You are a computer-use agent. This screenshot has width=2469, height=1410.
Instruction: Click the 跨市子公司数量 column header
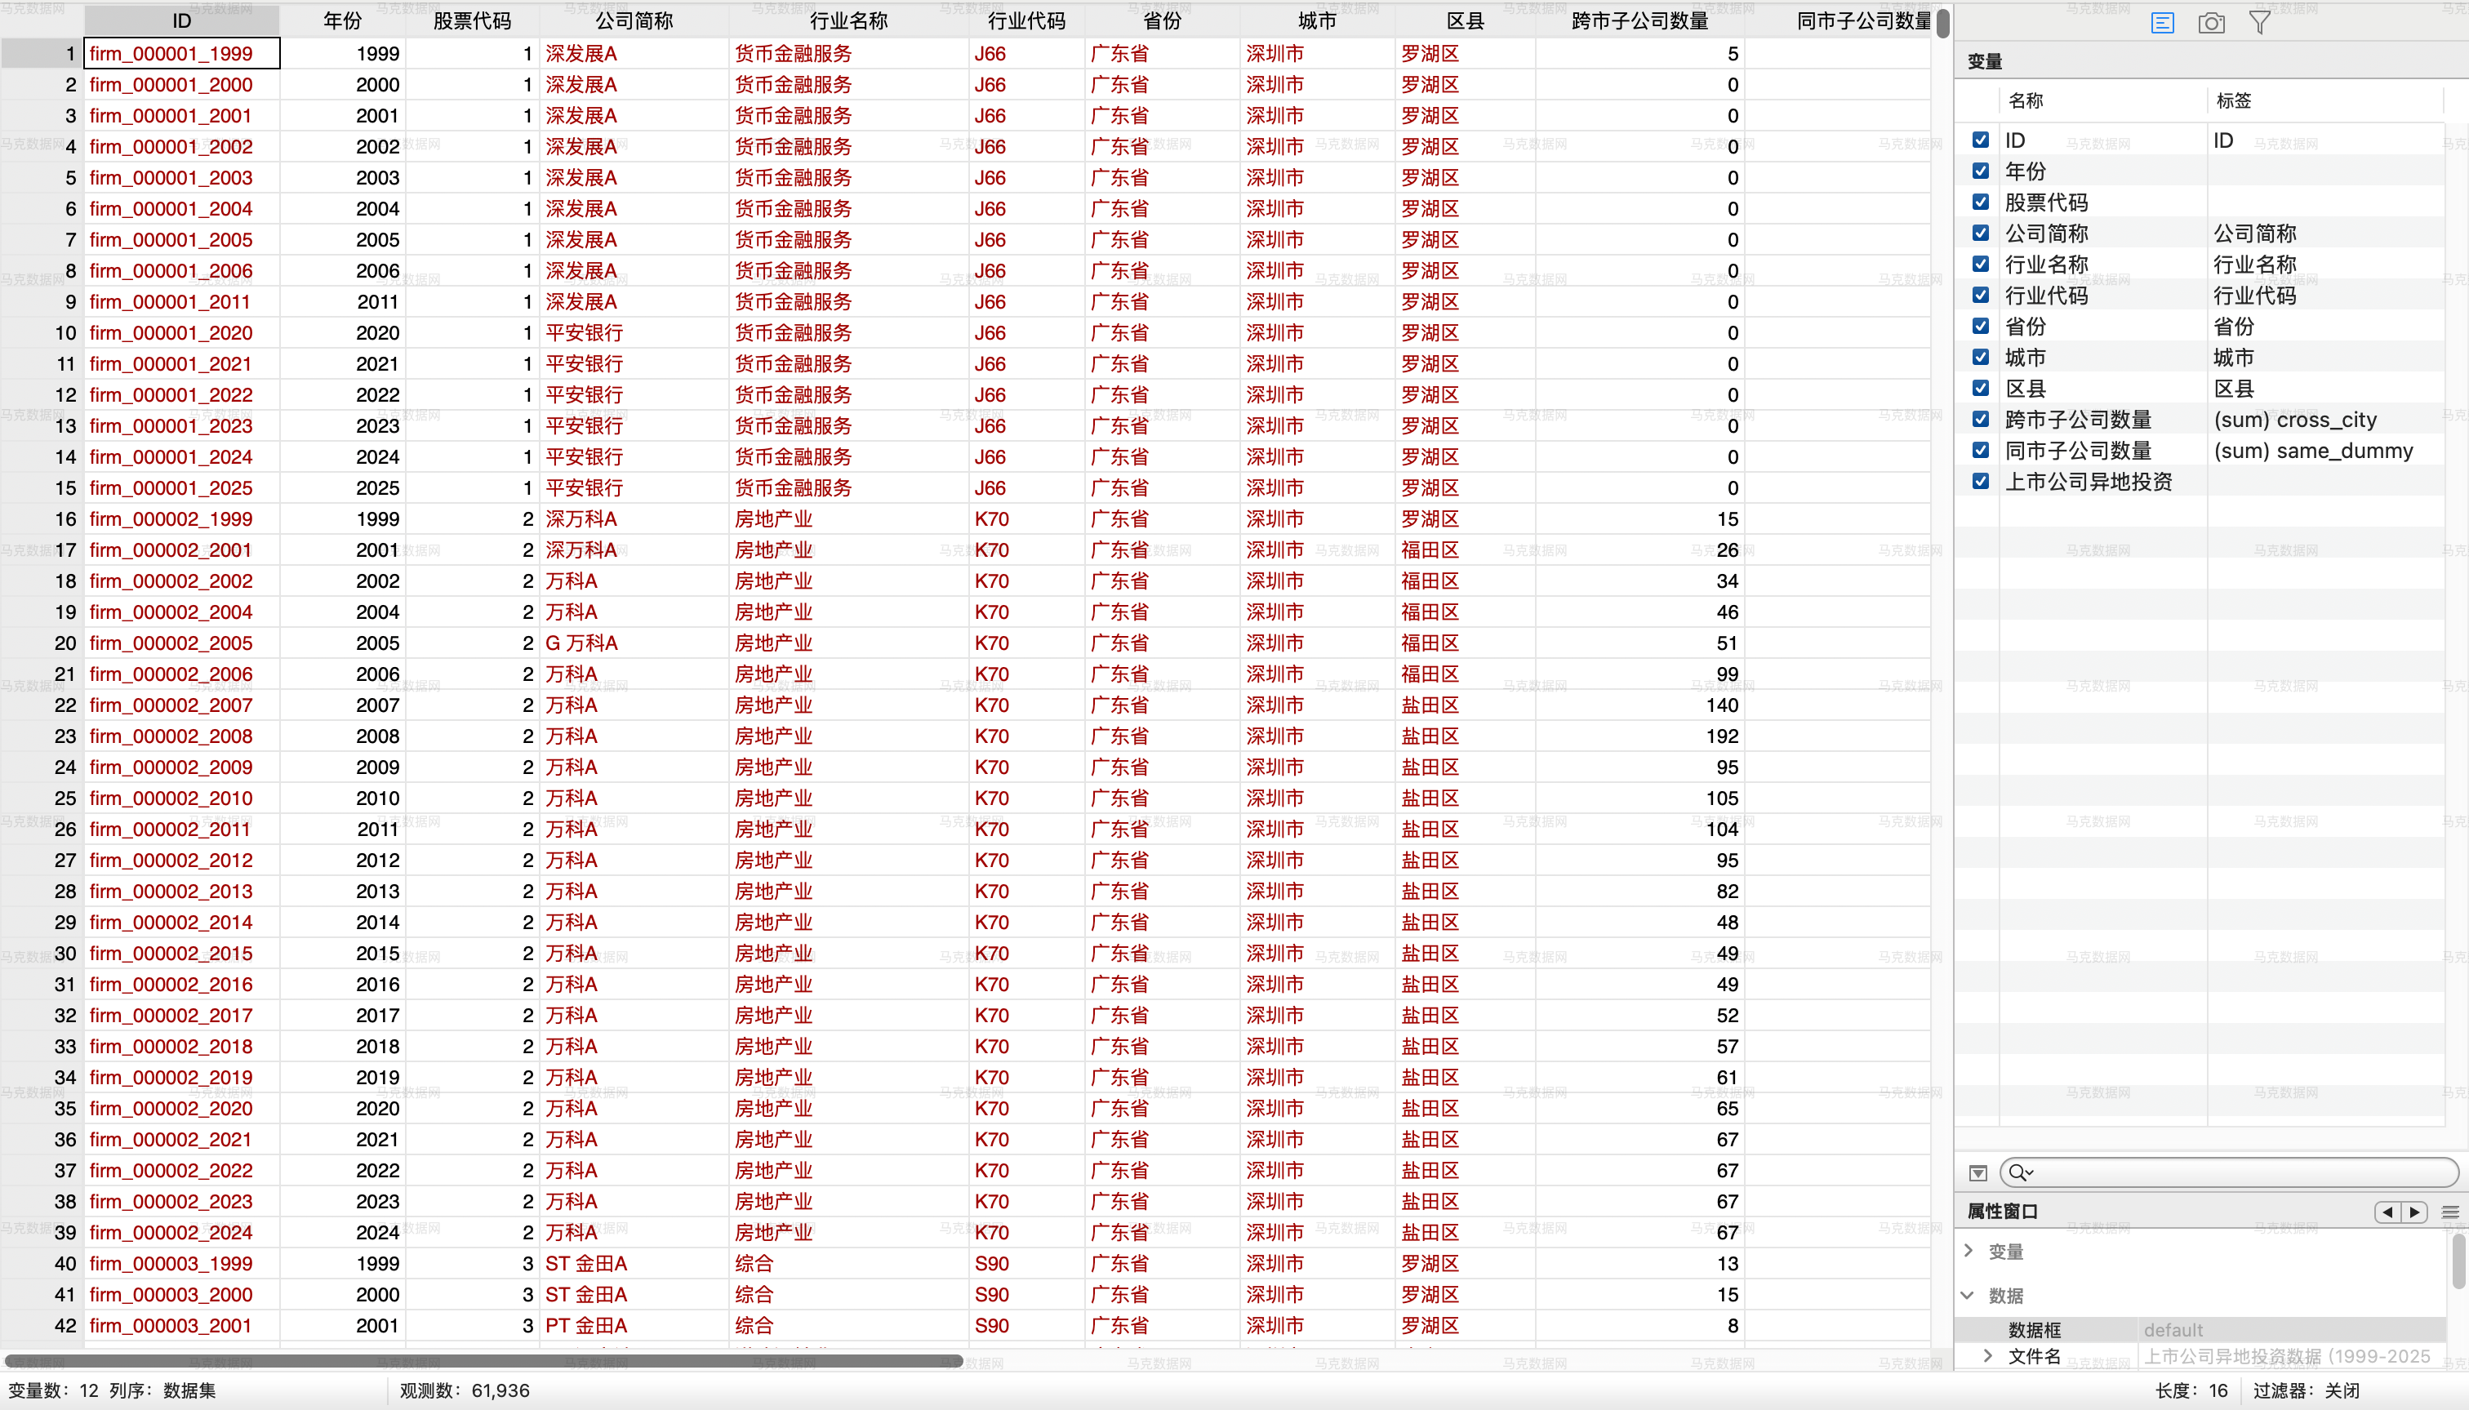point(1639,20)
